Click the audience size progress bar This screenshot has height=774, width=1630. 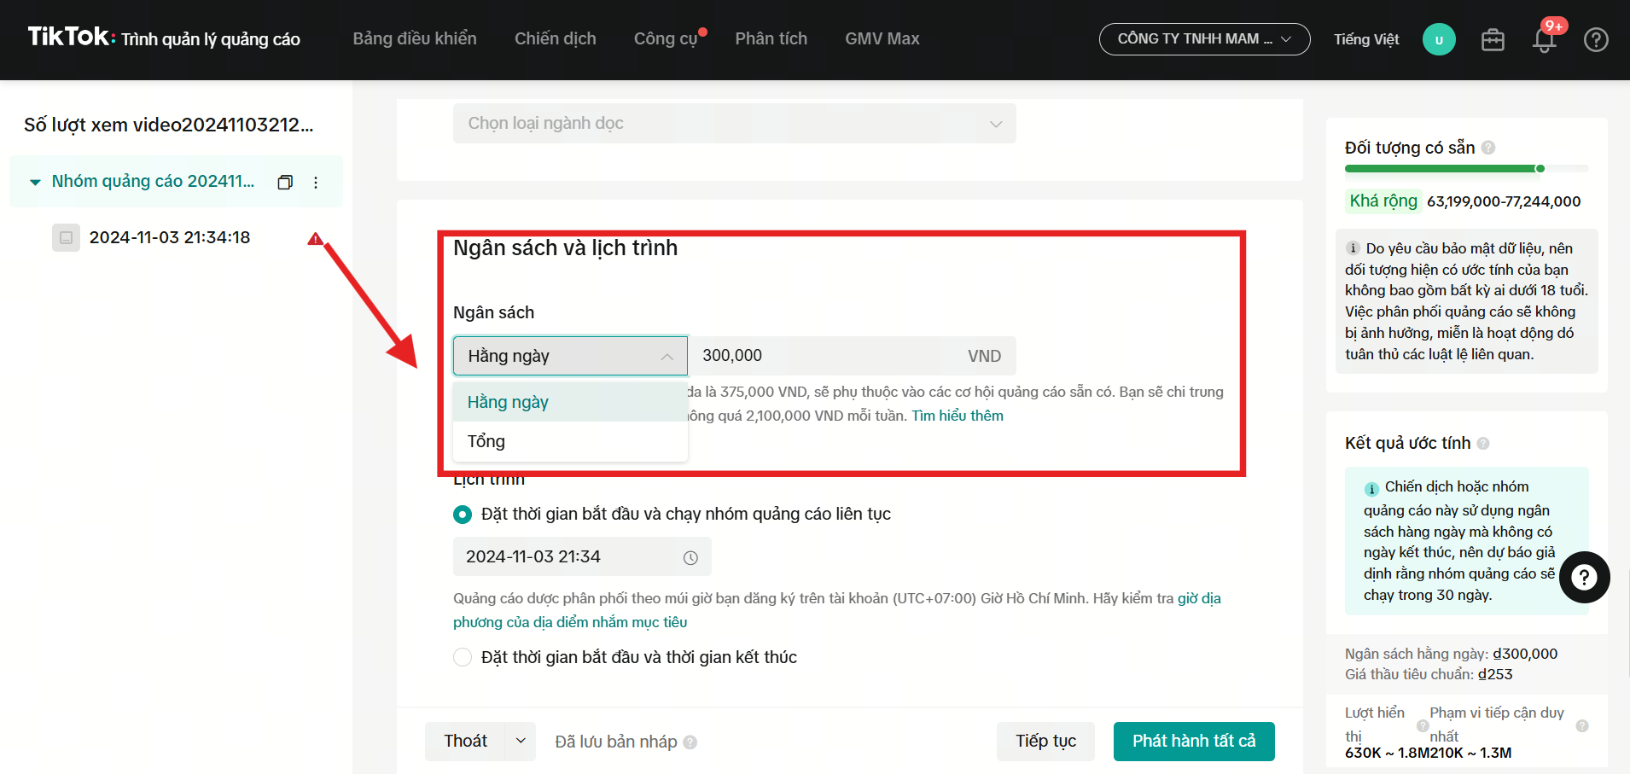point(1466,169)
